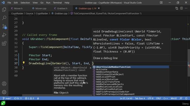This screenshot has height=106, width=190.
Task: Select AdditionalStatObject suggestion
Action: 131,74
